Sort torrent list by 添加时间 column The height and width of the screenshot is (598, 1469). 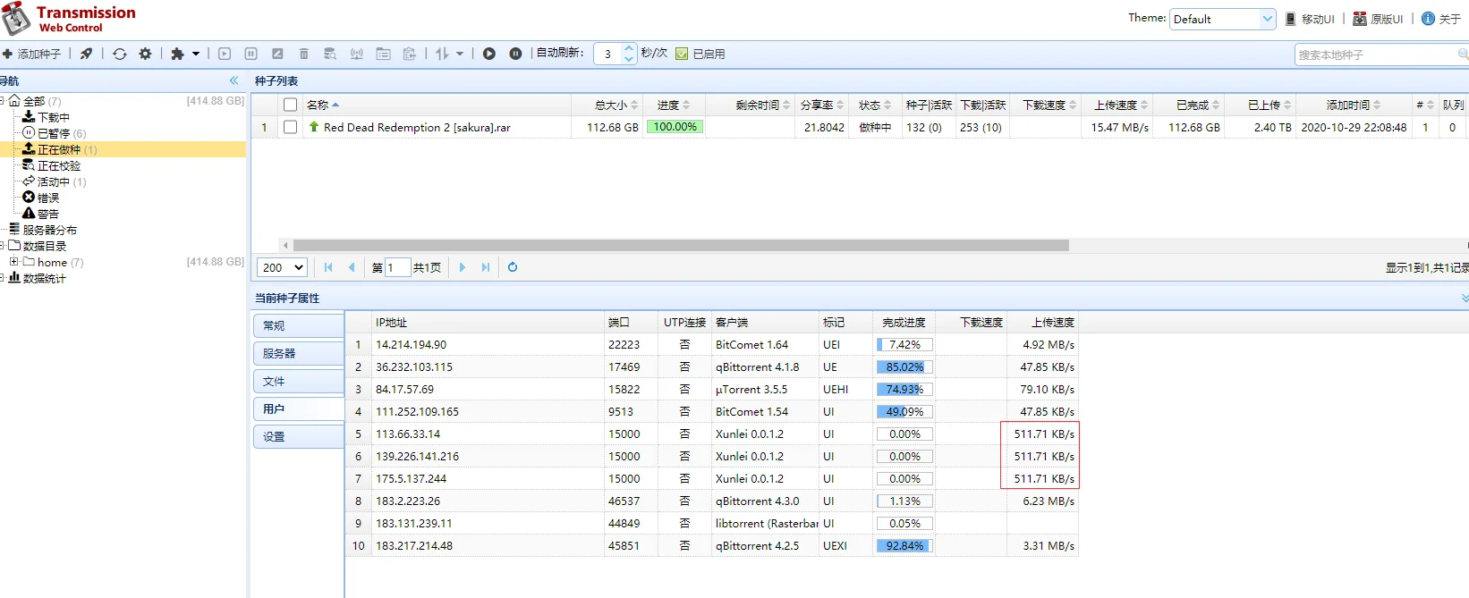click(1353, 105)
